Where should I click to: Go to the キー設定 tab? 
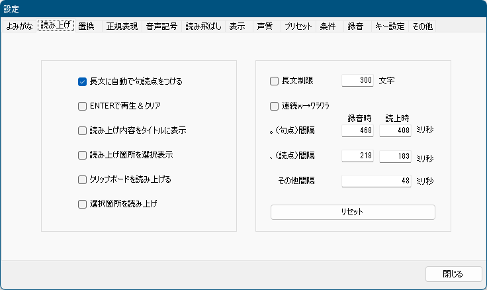(x=390, y=26)
